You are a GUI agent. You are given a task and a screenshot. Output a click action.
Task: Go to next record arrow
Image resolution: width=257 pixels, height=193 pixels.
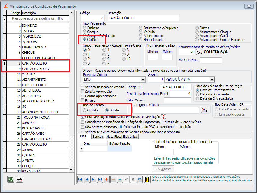pos(93,179)
